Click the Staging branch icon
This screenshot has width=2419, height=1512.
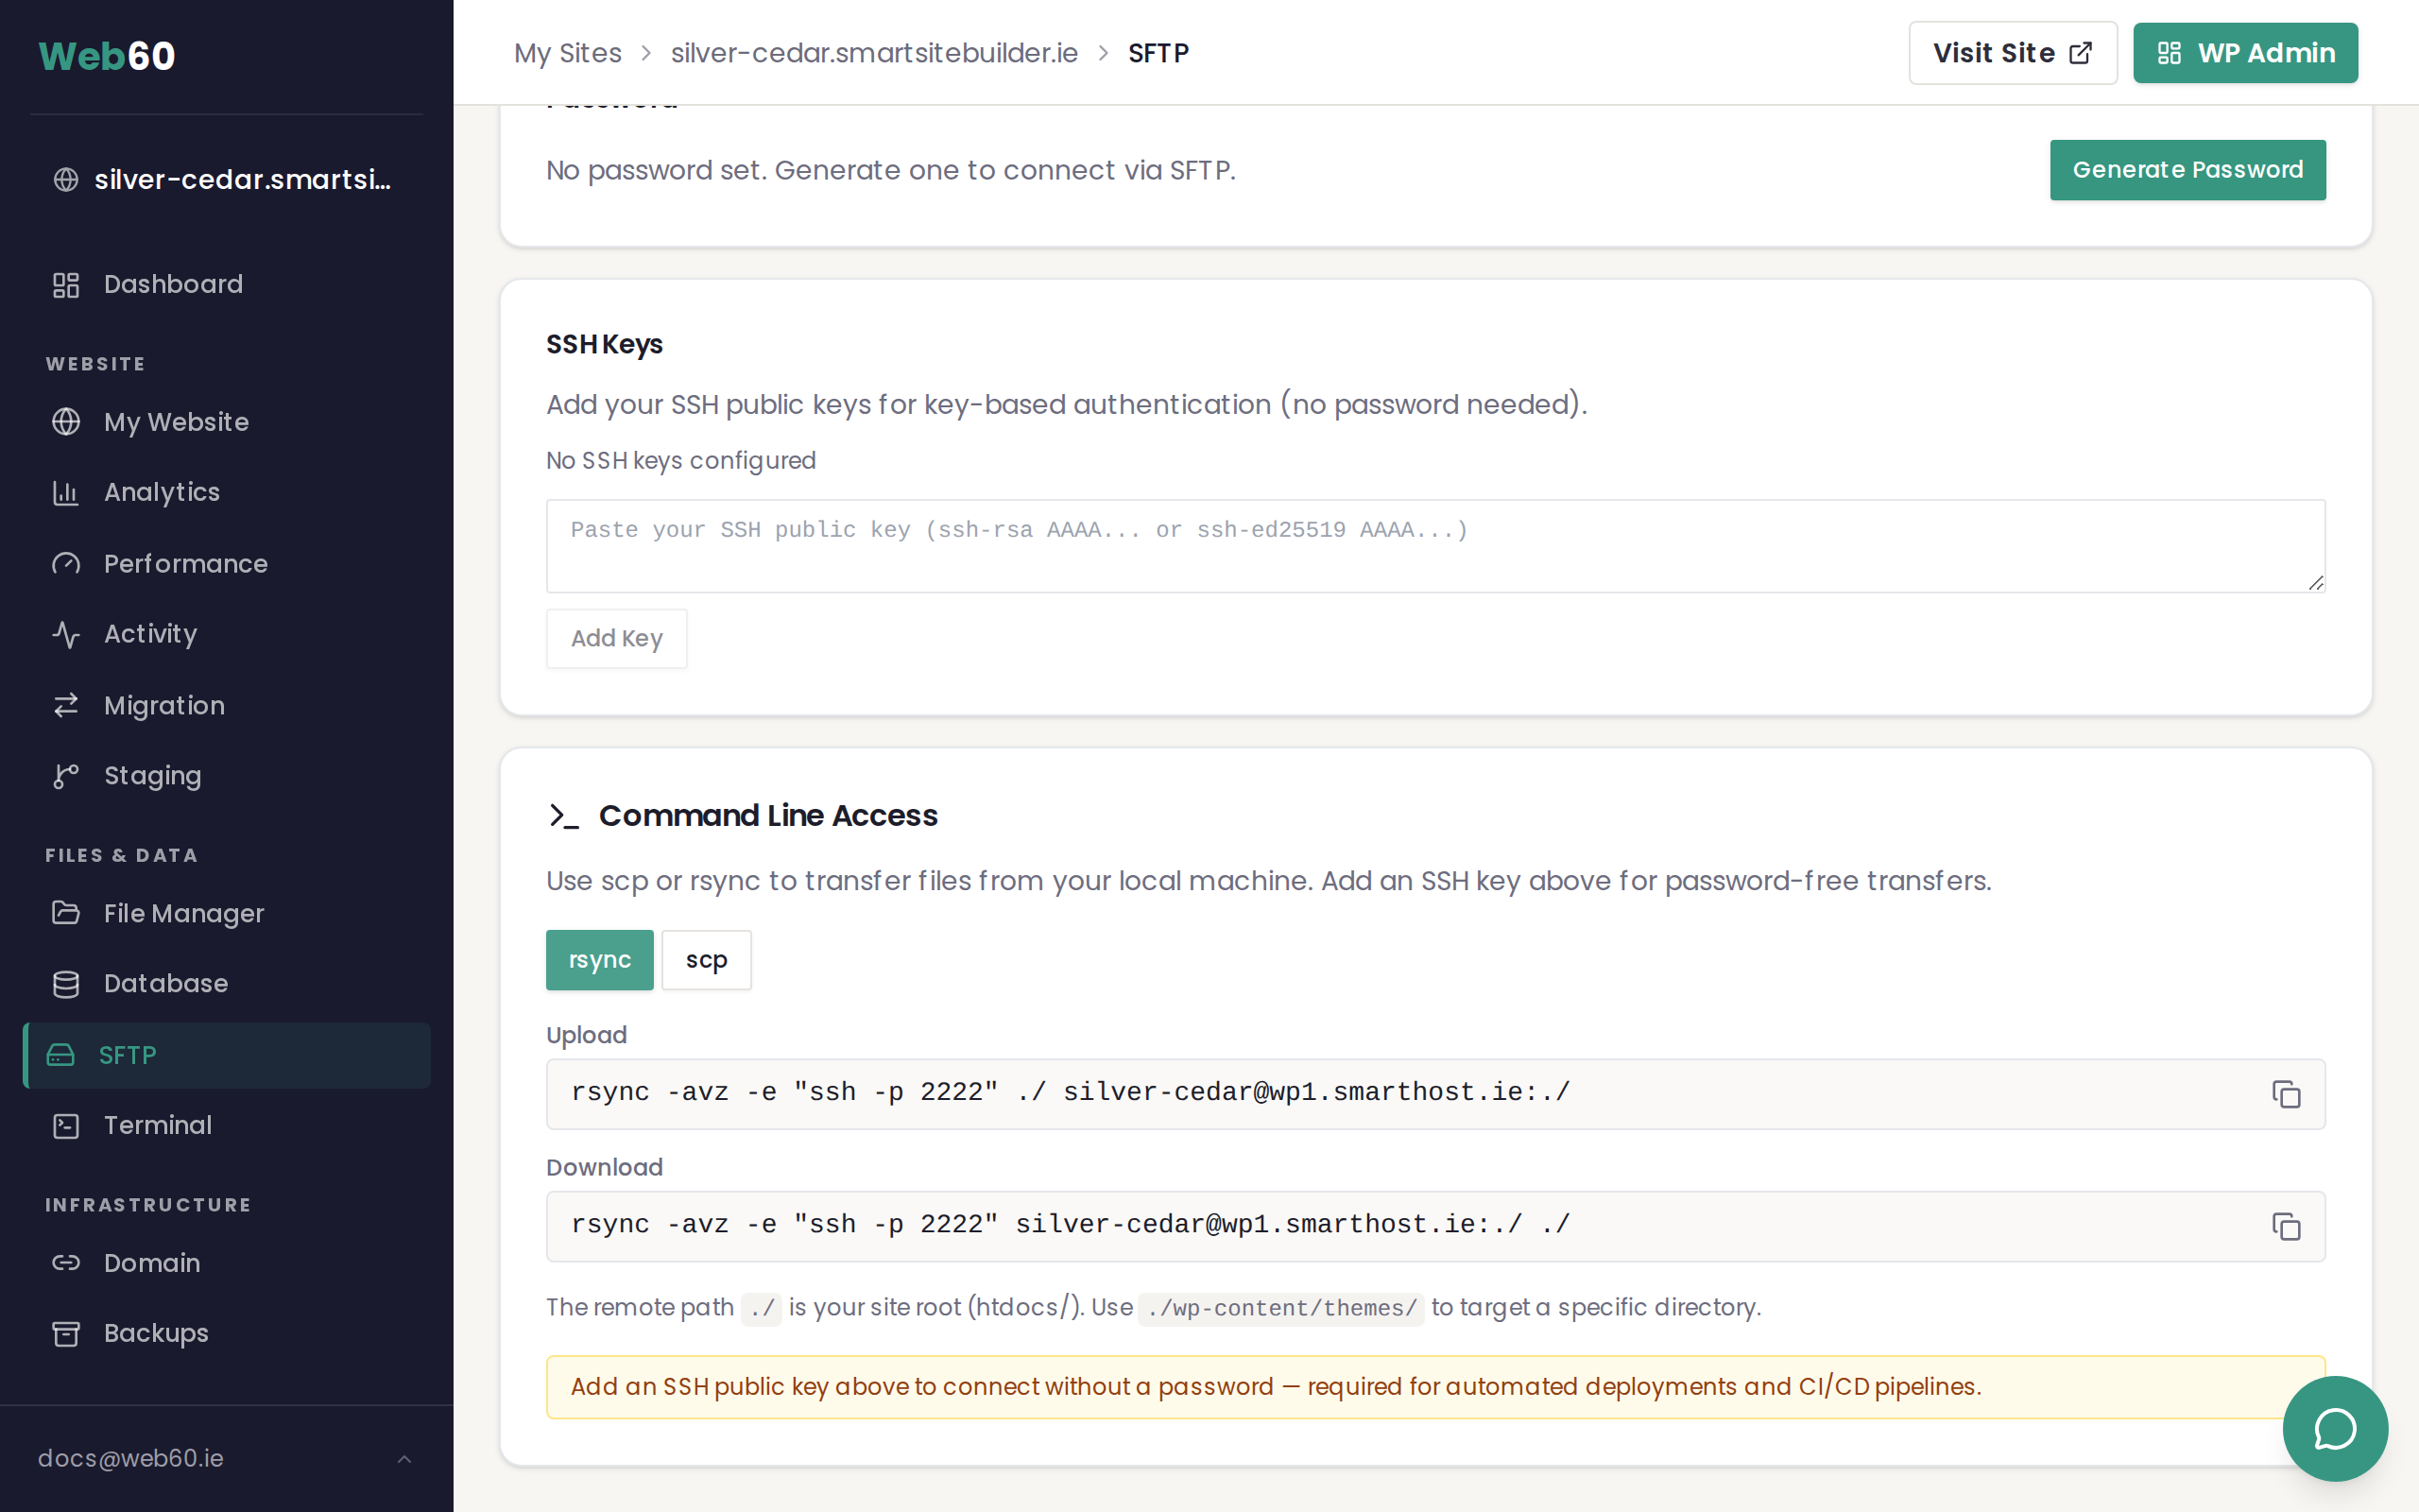[x=66, y=776]
